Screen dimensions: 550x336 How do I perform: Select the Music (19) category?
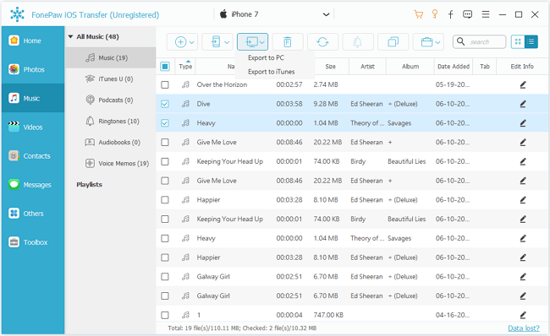pos(111,57)
